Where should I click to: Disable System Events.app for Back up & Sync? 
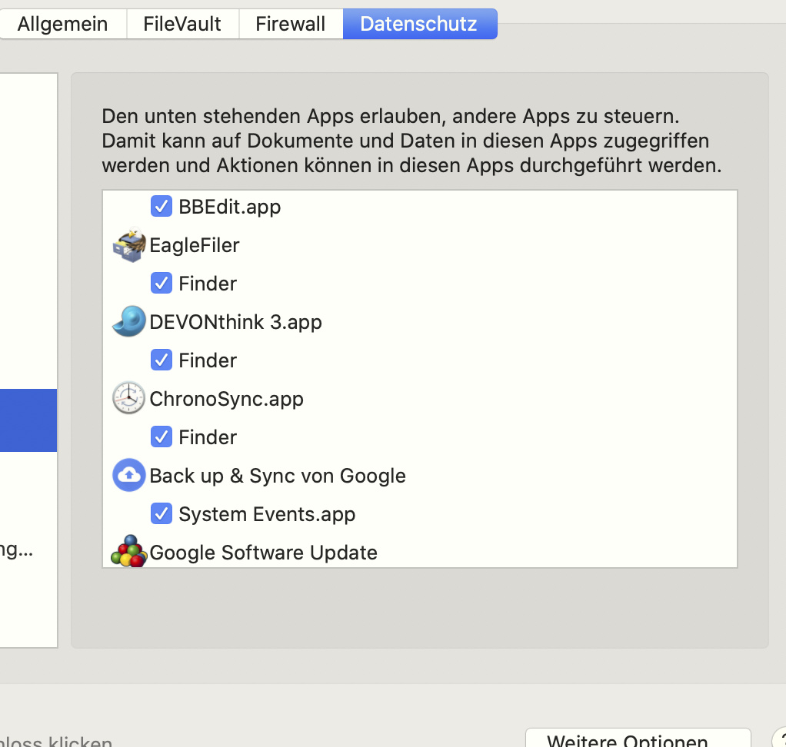click(162, 513)
